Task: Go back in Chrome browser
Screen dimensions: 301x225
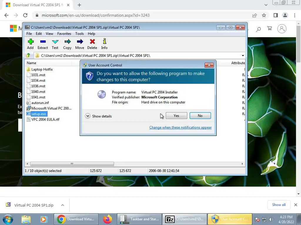Action: pos(6,15)
